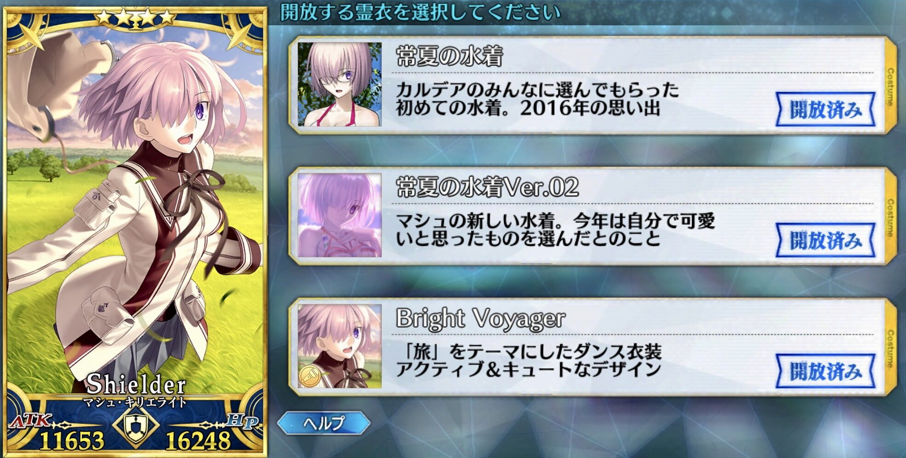Image resolution: width=906 pixels, height=458 pixels.
Task: Tap the 常夏の水着Ver.02 description text
Action: click(555, 230)
